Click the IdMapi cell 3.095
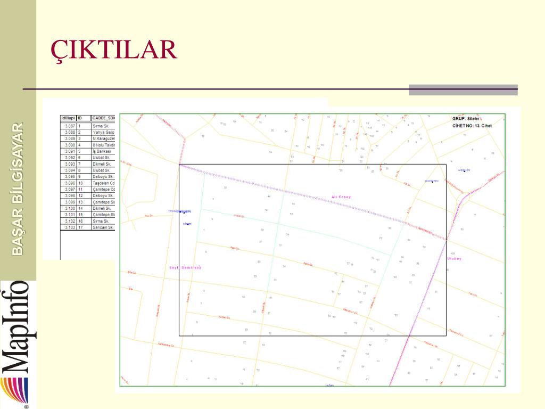This screenshot has width=545, height=409. point(68,177)
